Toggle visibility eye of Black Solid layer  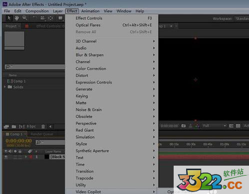coord(6,157)
